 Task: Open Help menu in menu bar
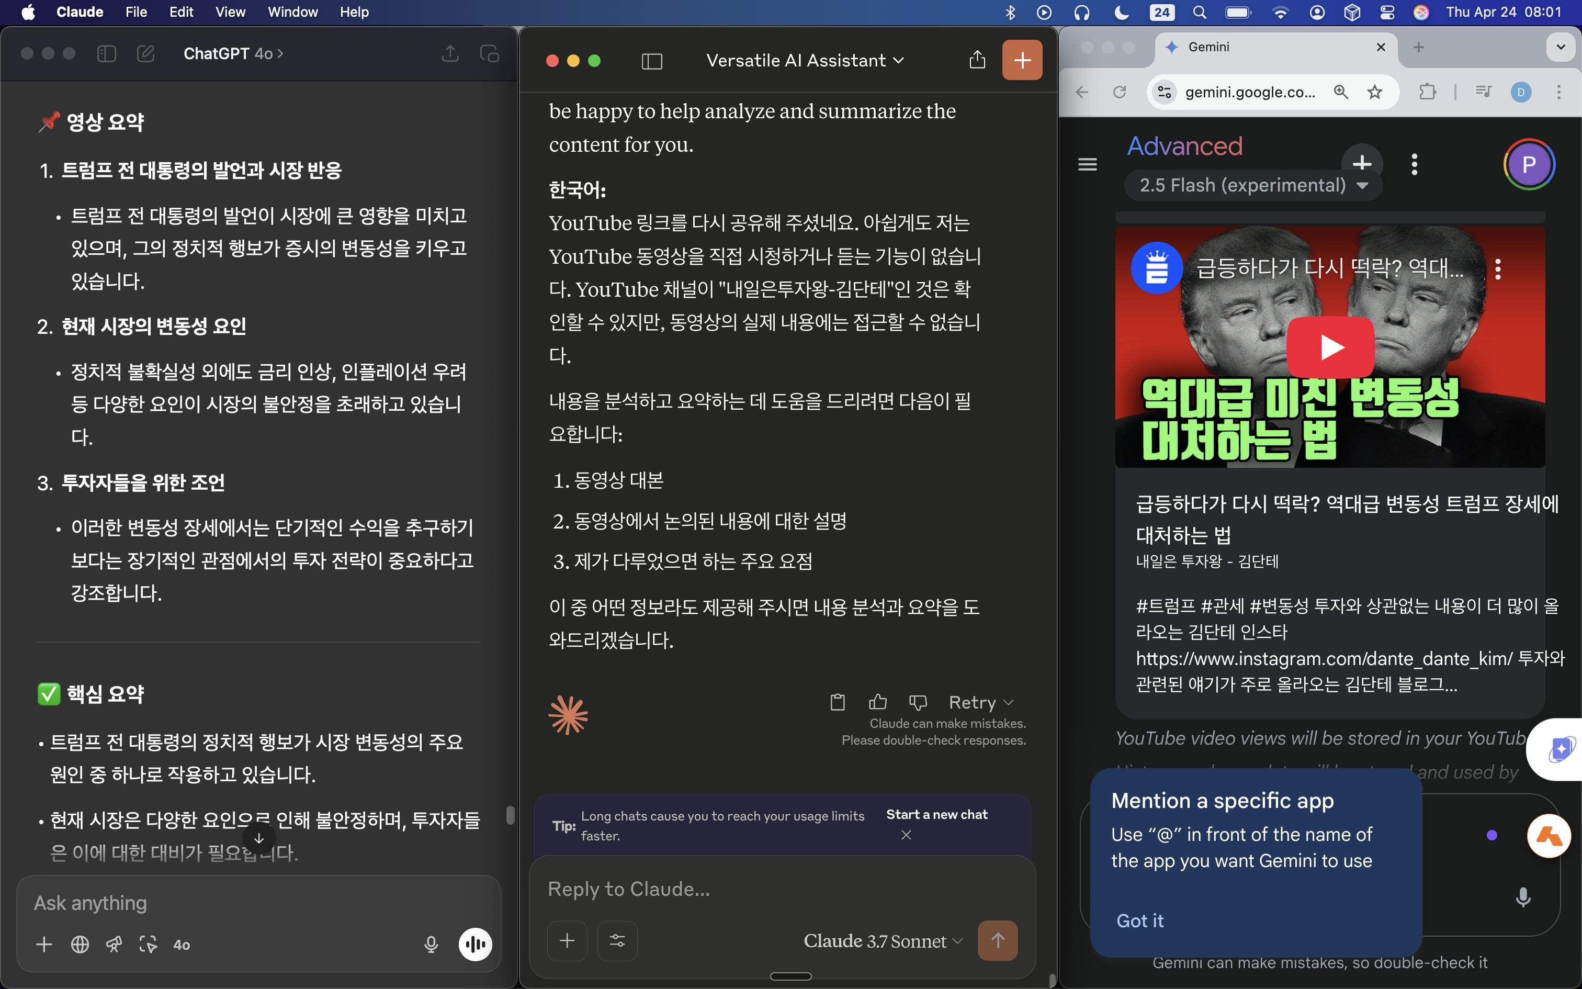354,12
